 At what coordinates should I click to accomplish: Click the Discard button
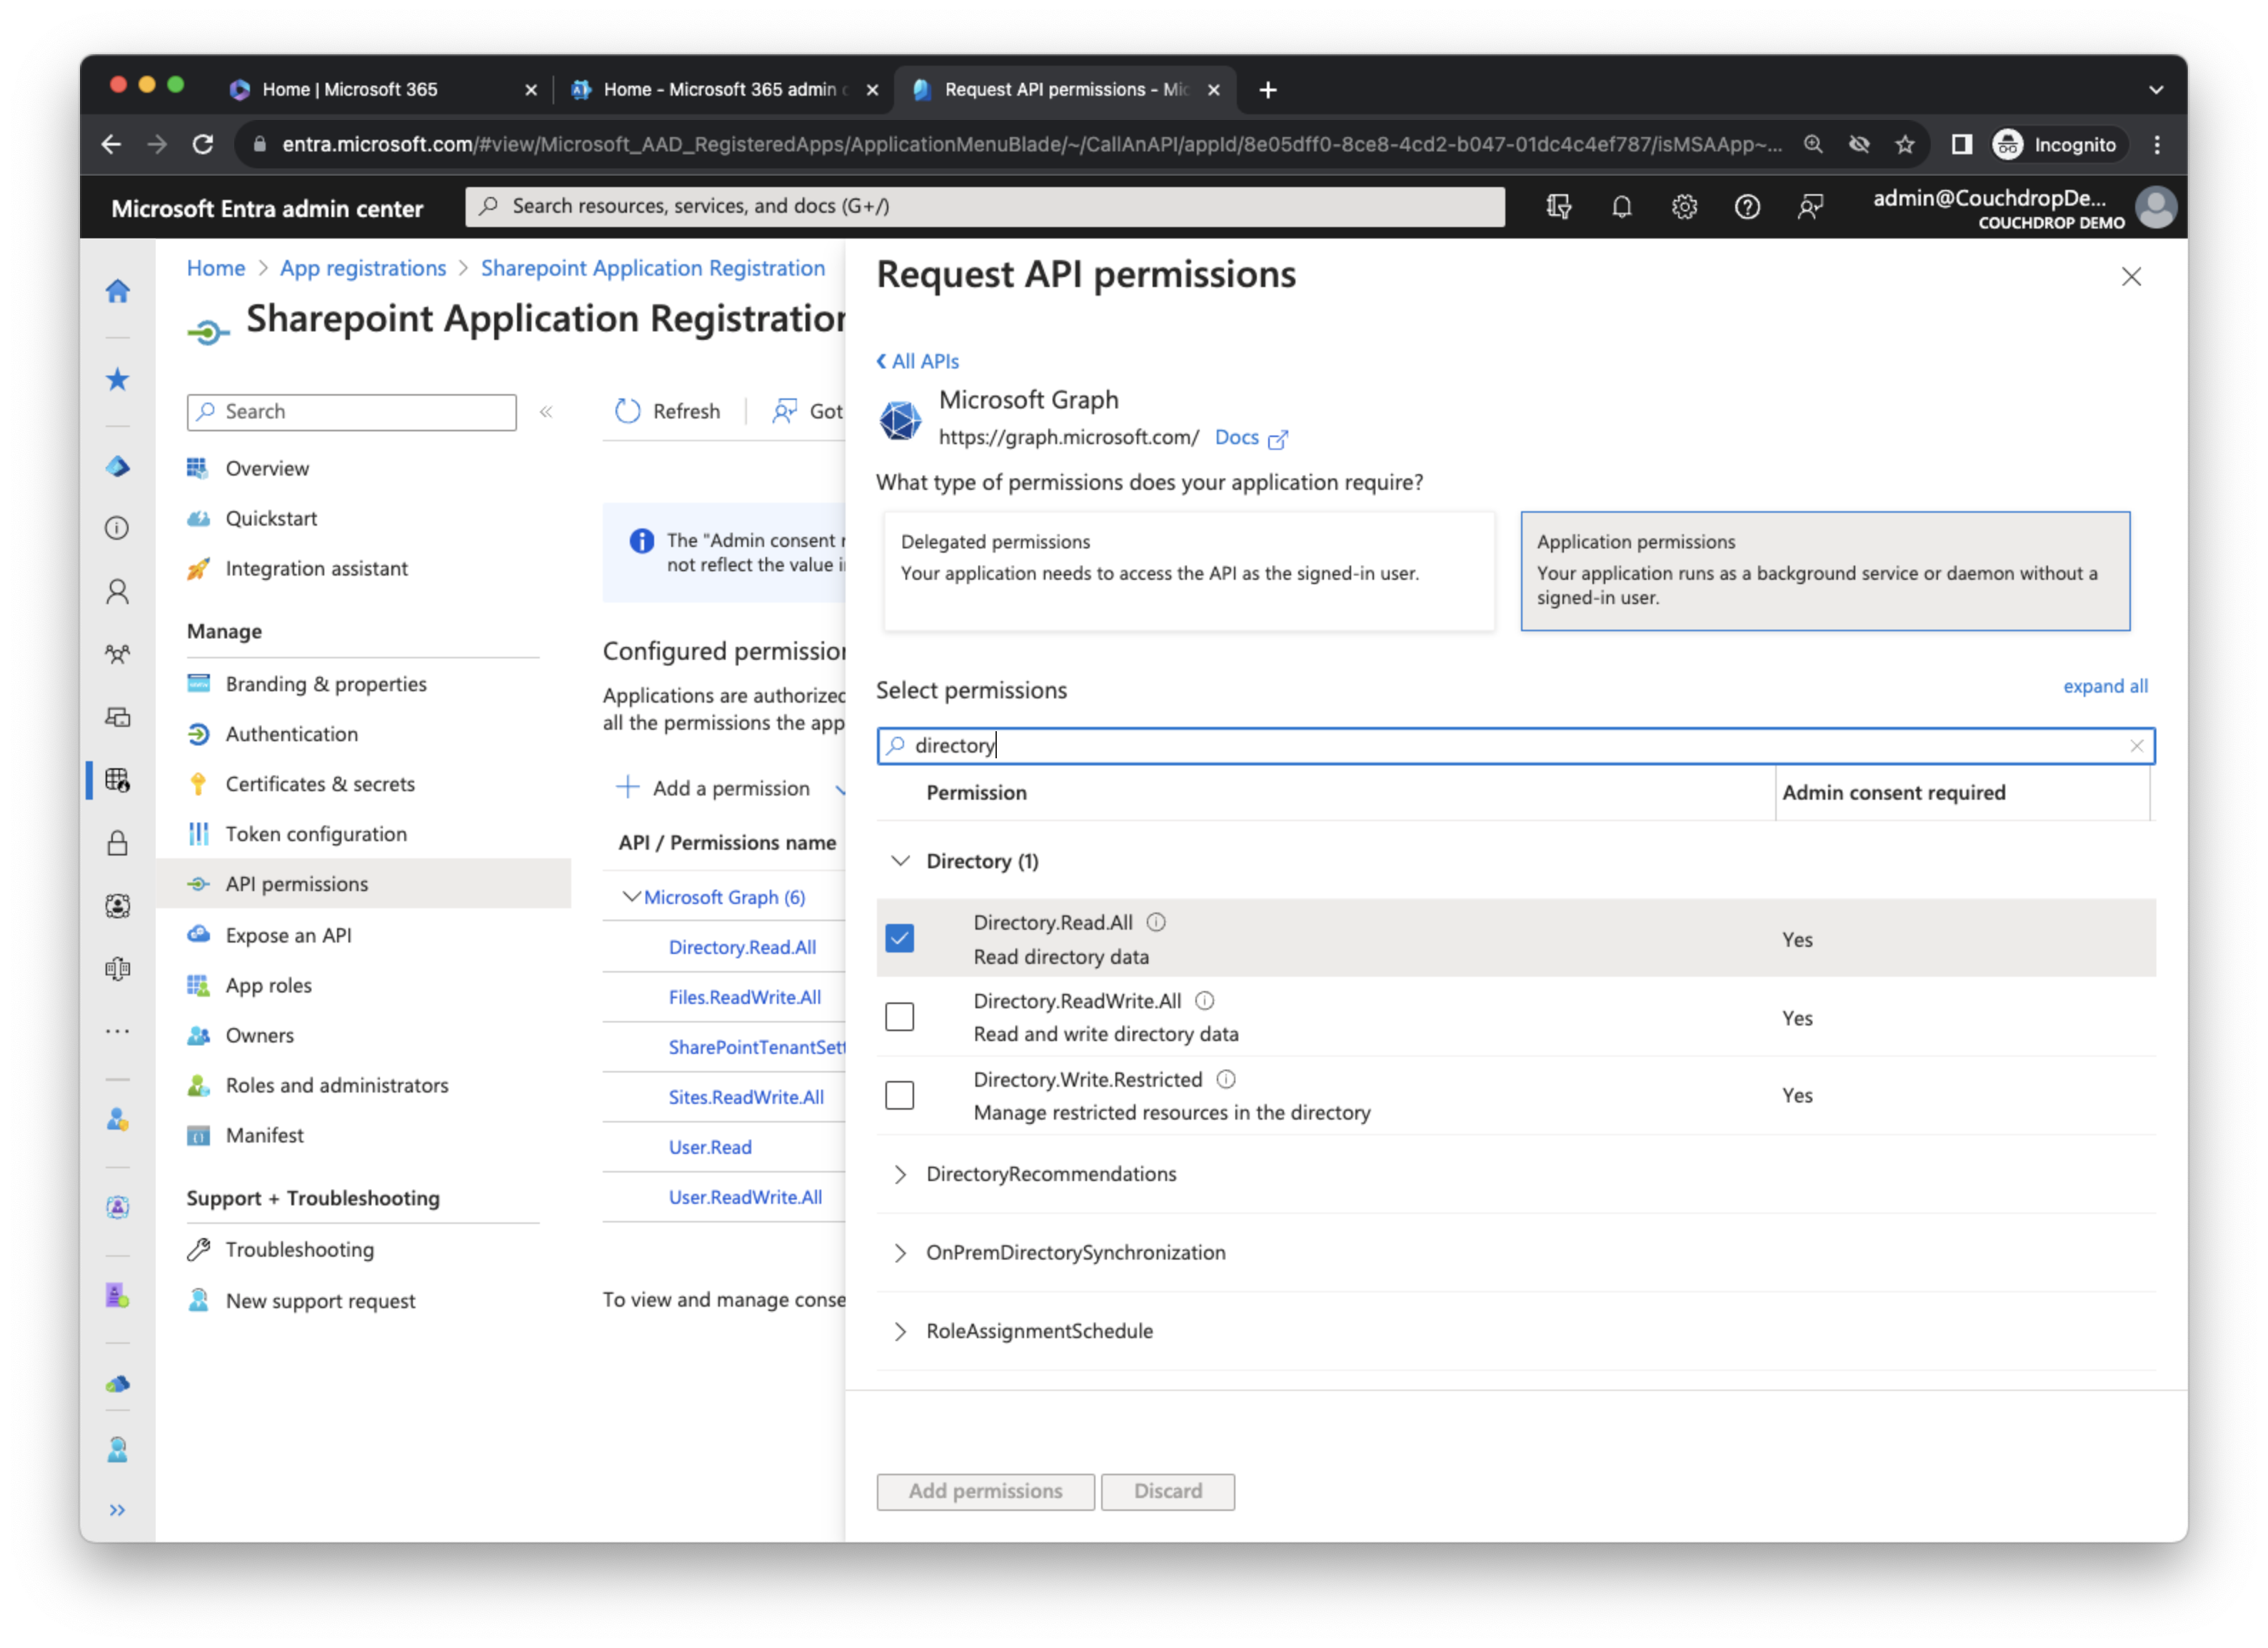(x=1167, y=1491)
